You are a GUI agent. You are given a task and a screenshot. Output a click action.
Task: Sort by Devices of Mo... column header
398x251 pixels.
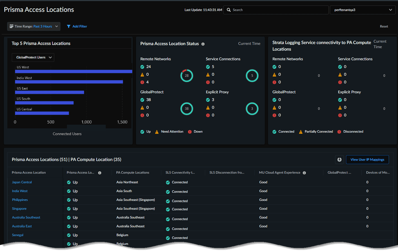click(x=378, y=173)
